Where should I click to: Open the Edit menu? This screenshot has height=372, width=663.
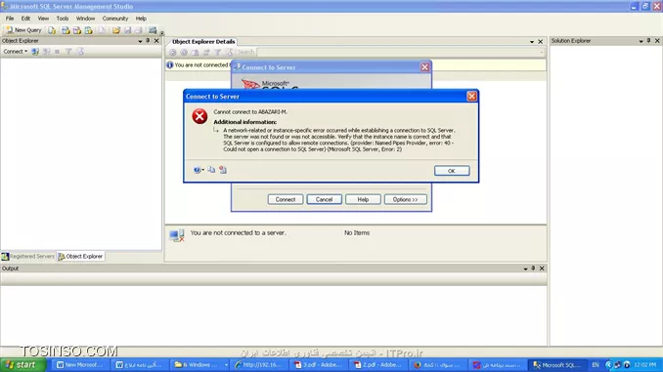(25, 19)
